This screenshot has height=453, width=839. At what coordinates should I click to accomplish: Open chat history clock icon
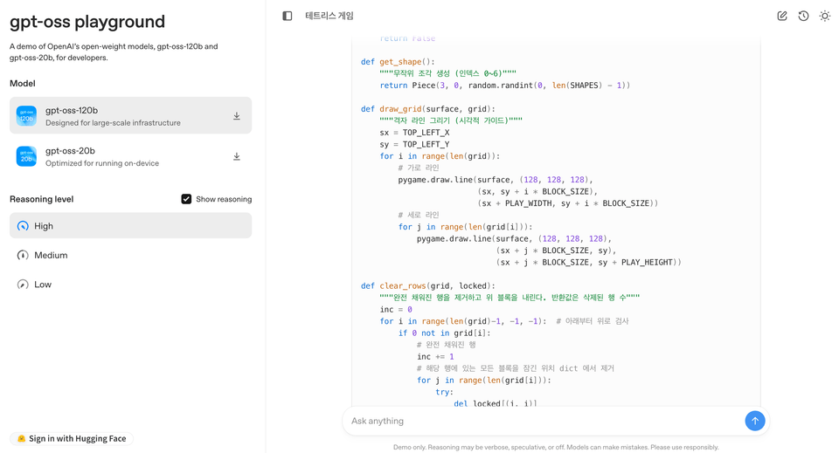coord(803,16)
